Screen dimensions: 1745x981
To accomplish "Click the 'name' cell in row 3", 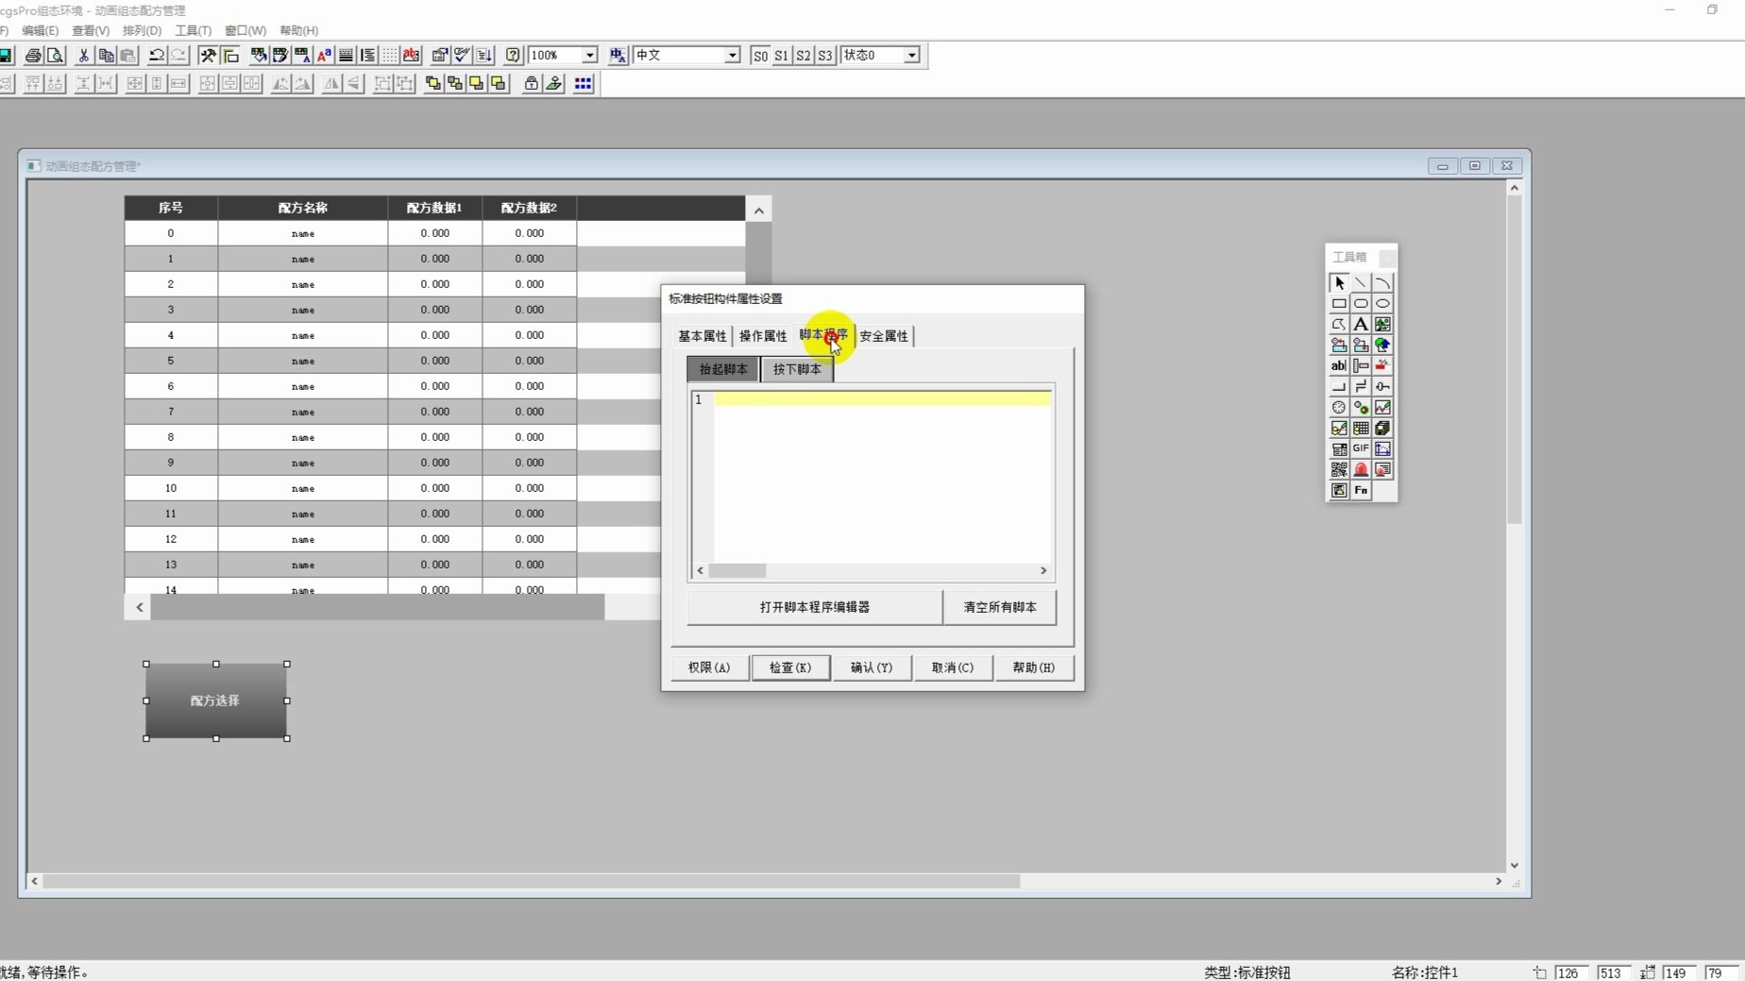I will [x=303, y=310].
